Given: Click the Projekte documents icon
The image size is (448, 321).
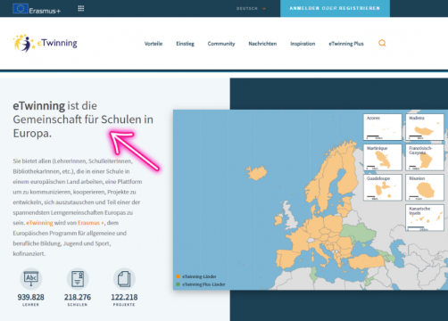Looking at the screenshot, I should point(124,279).
